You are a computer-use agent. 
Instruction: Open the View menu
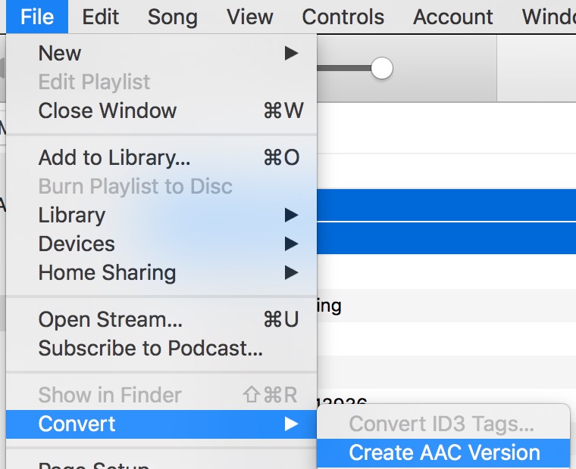[250, 17]
